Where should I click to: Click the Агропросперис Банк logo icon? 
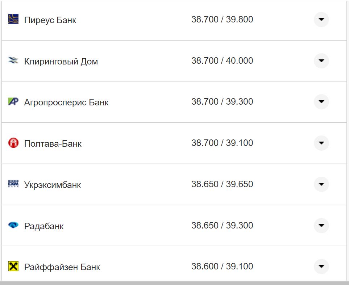13,102
